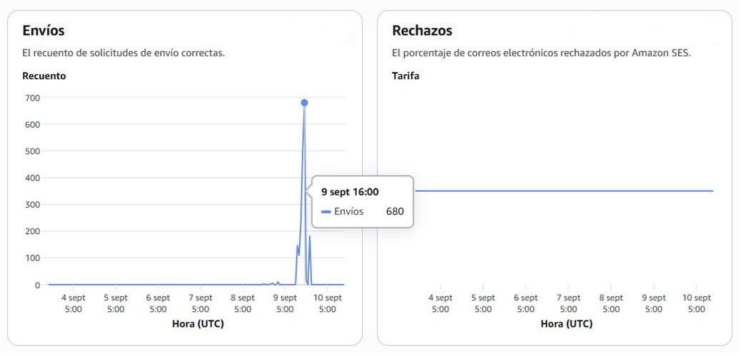Select the Envíos card title
Image resolution: width=741 pixels, height=356 pixels.
44,31
